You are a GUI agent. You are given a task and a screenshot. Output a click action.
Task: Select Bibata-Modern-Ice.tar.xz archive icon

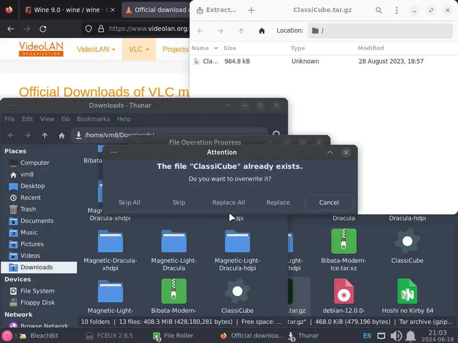pyautogui.click(x=344, y=241)
